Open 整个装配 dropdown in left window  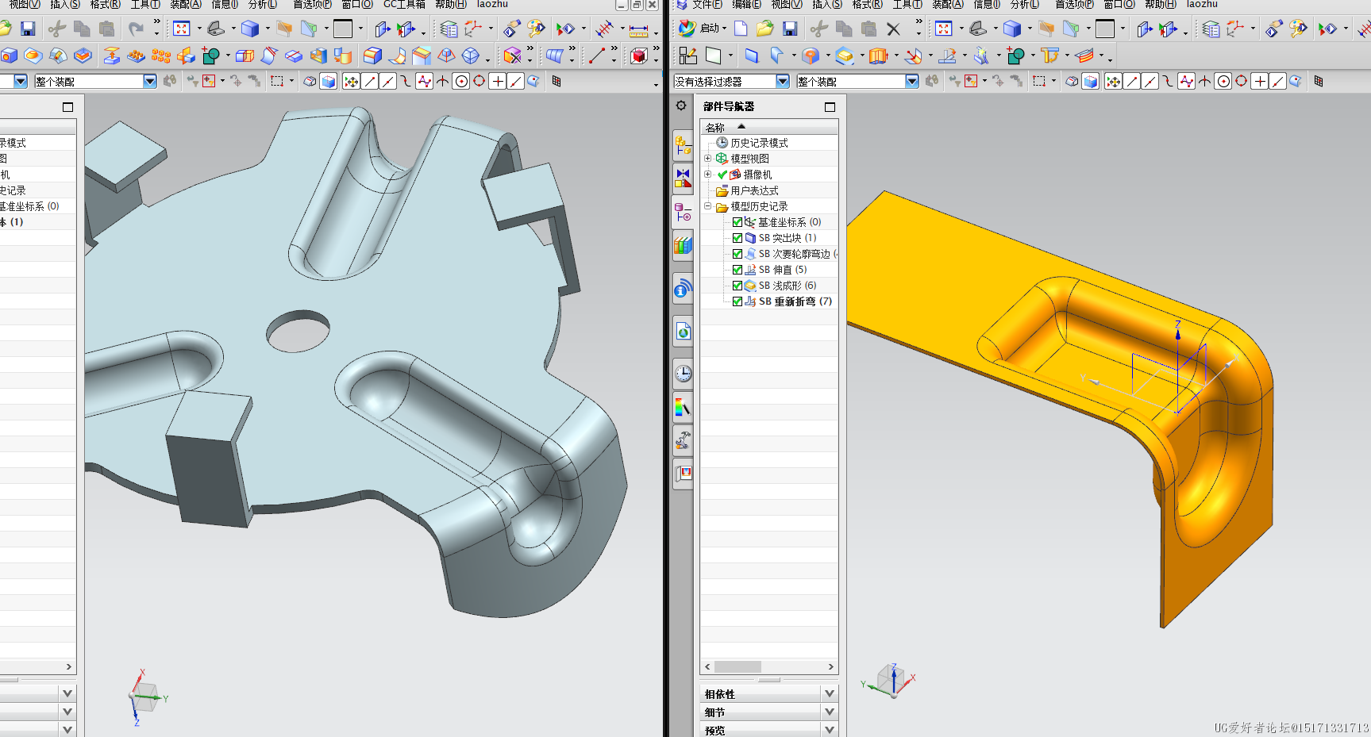pos(150,81)
